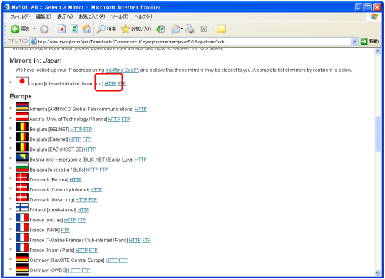Open the Mail envelope icon

(175, 29)
